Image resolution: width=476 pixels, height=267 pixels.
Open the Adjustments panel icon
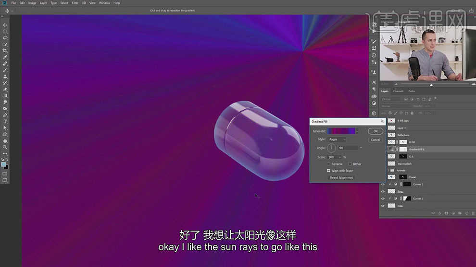coord(374,103)
